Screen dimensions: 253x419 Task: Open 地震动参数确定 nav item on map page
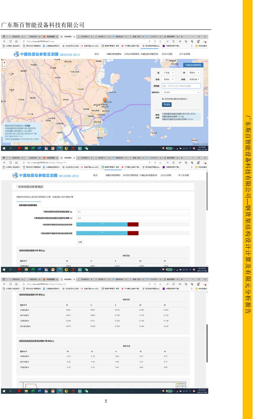pos(114,54)
